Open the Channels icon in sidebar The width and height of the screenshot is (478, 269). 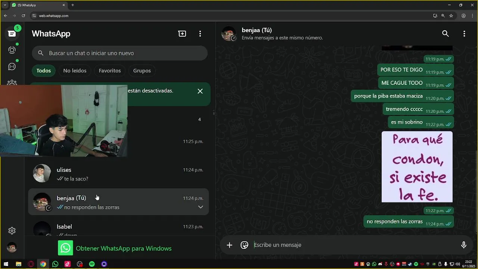point(12,67)
